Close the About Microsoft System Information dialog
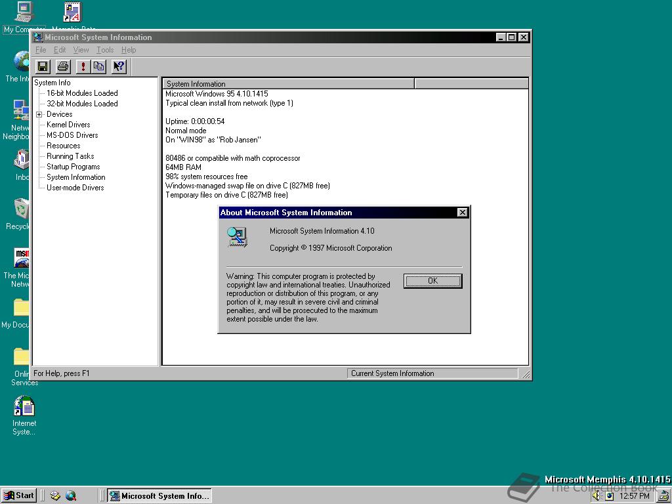Image resolution: width=672 pixels, height=504 pixels. pyautogui.click(x=462, y=213)
